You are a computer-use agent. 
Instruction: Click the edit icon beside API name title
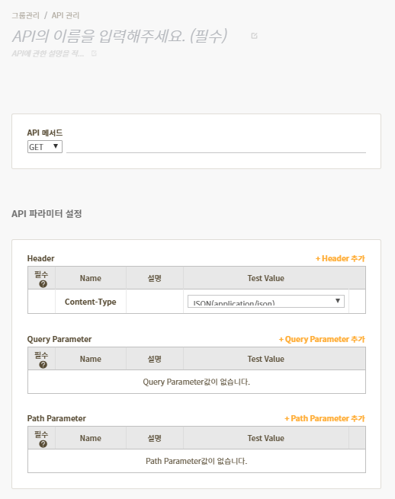click(x=254, y=36)
